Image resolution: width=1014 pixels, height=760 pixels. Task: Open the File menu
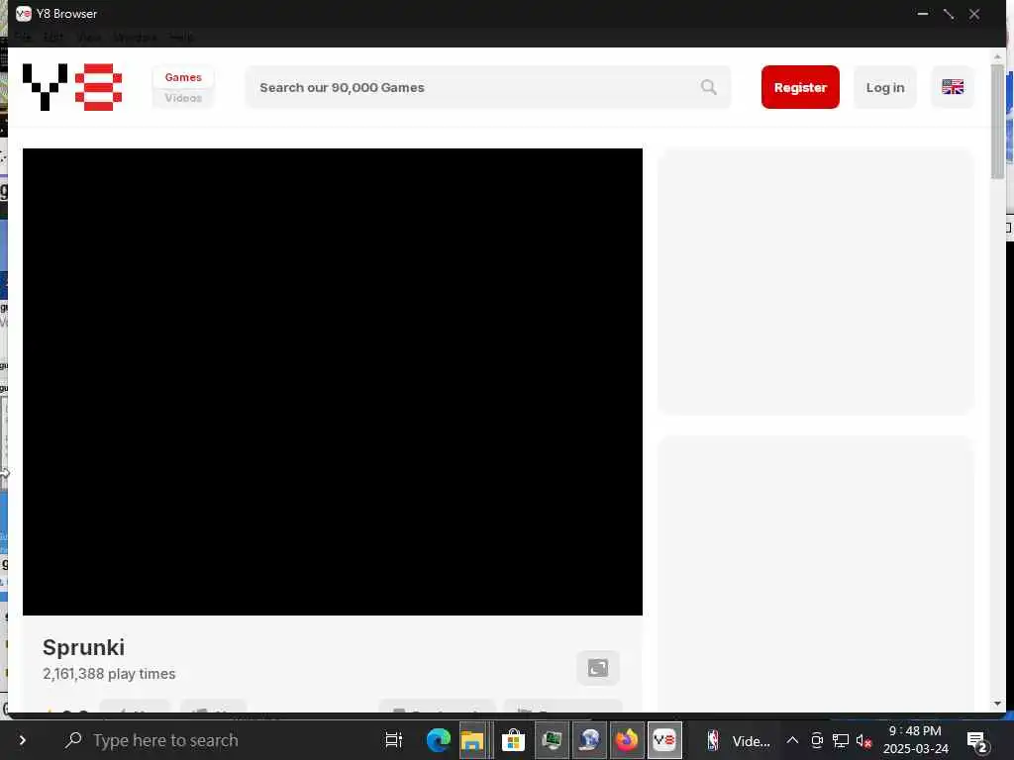point(24,37)
